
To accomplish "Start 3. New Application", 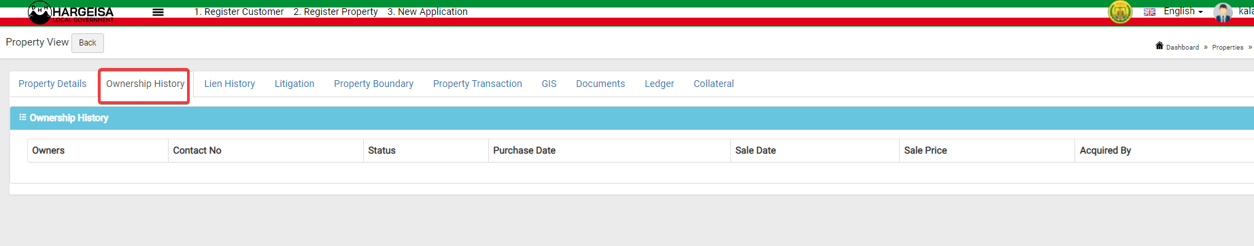I will (427, 12).
